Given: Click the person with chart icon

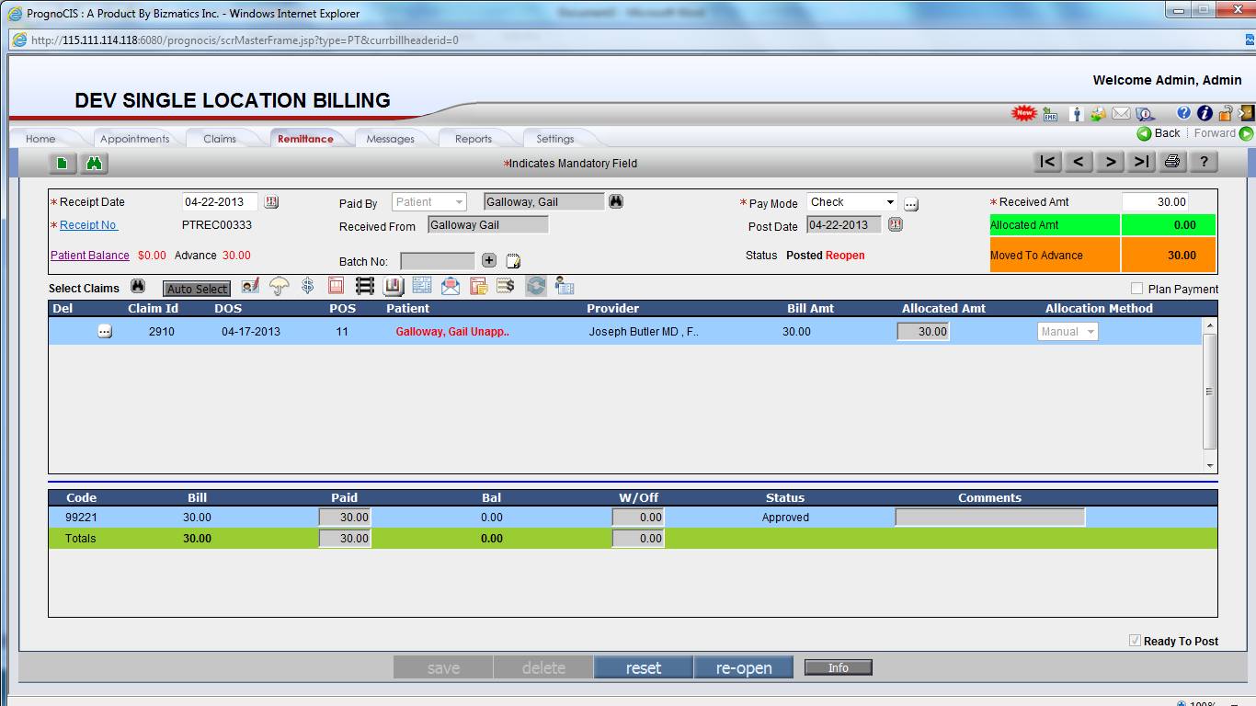Looking at the screenshot, I should click(x=564, y=287).
